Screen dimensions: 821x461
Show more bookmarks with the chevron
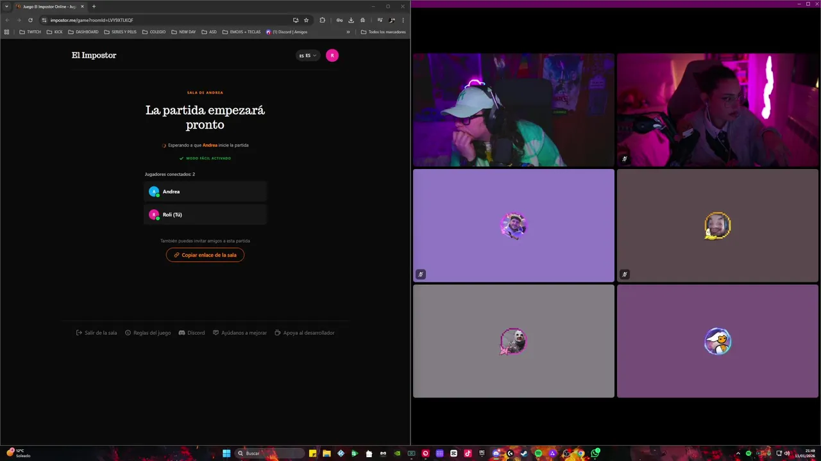[x=348, y=32]
